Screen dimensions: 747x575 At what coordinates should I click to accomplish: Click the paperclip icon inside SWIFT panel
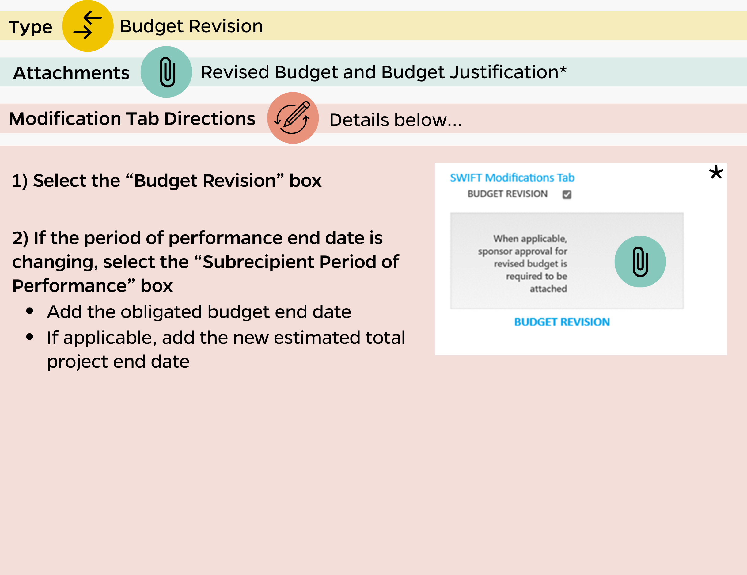[x=640, y=262]
